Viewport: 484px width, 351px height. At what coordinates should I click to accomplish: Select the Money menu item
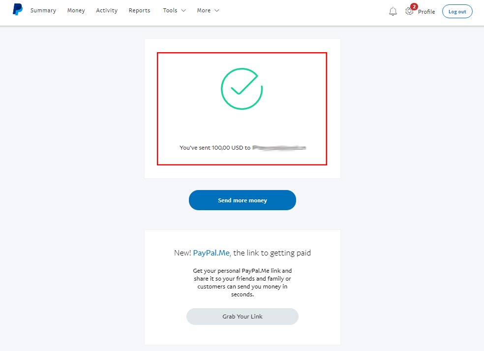[x=76, y=10]
